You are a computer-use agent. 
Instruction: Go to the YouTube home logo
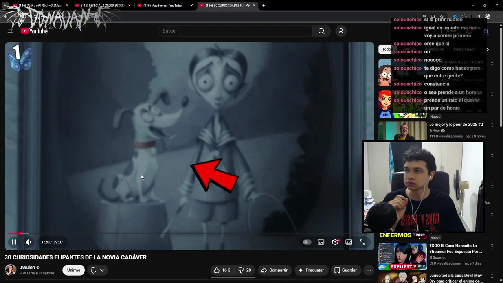coord(34,31)
